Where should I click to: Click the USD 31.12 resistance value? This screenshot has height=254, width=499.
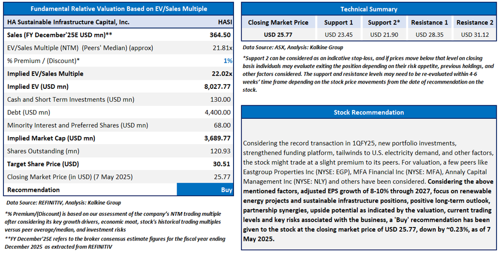474,34
